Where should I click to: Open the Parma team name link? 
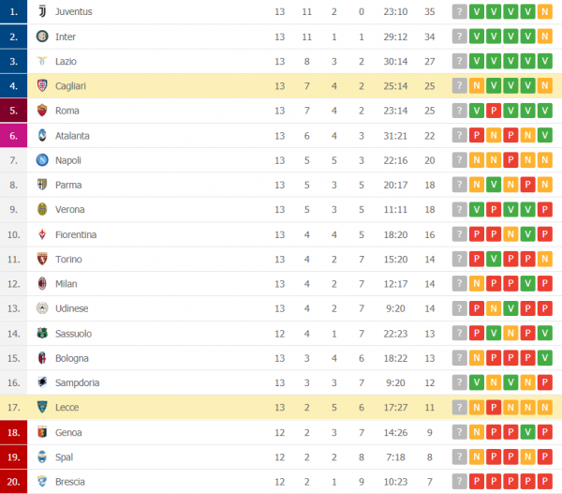point(68,185)
